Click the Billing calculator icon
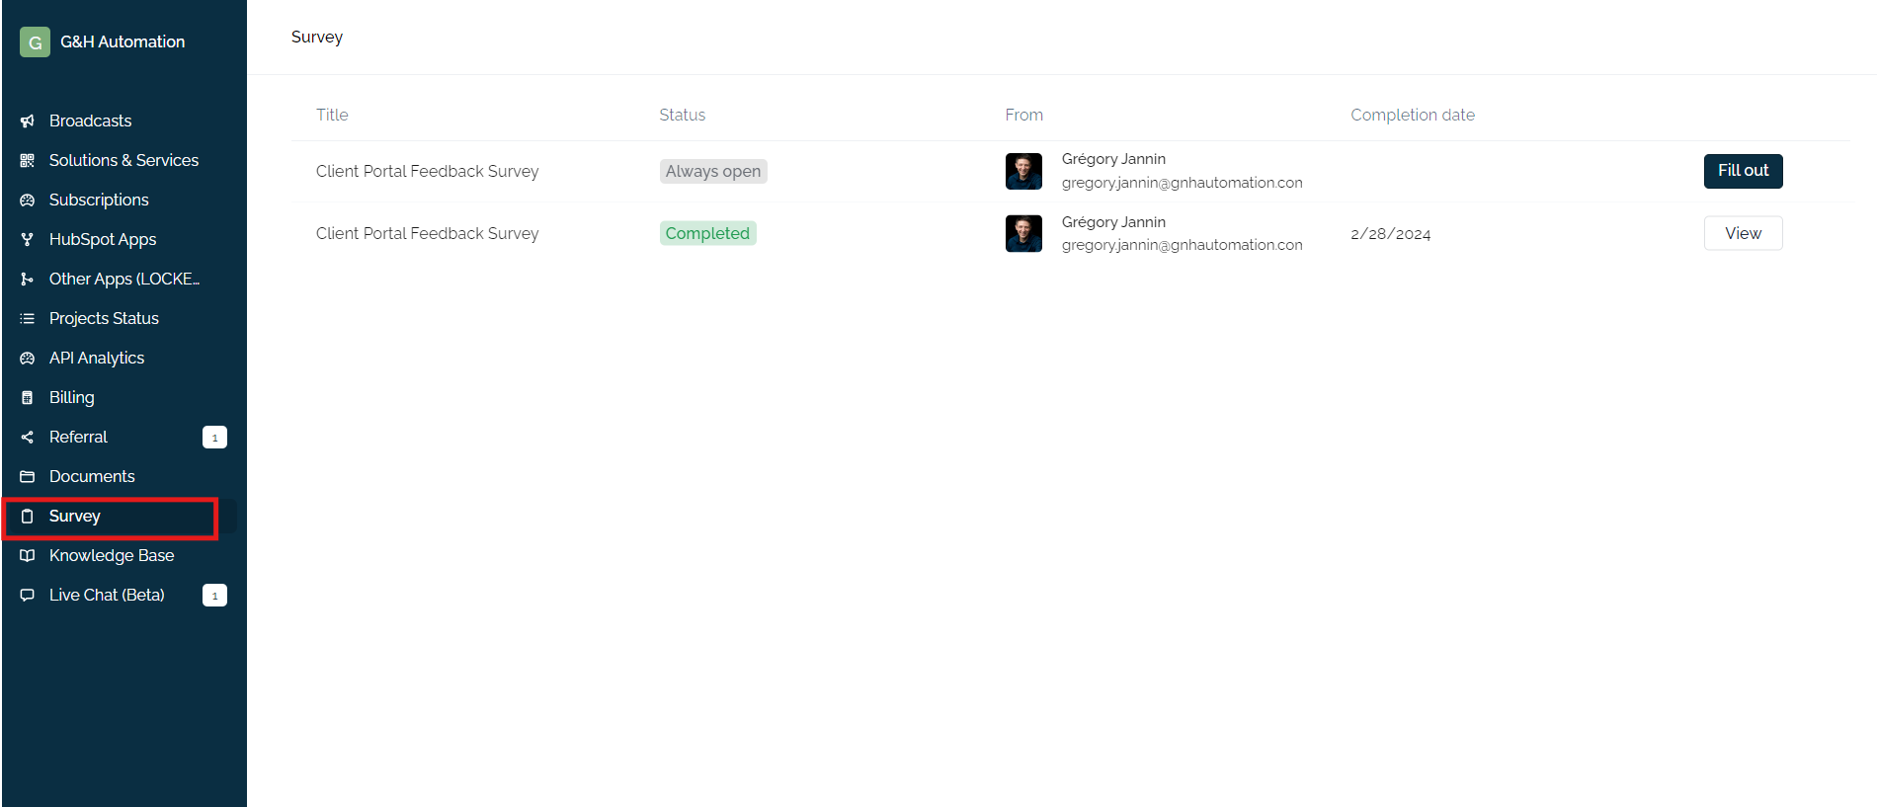 (x=28, y=398)
